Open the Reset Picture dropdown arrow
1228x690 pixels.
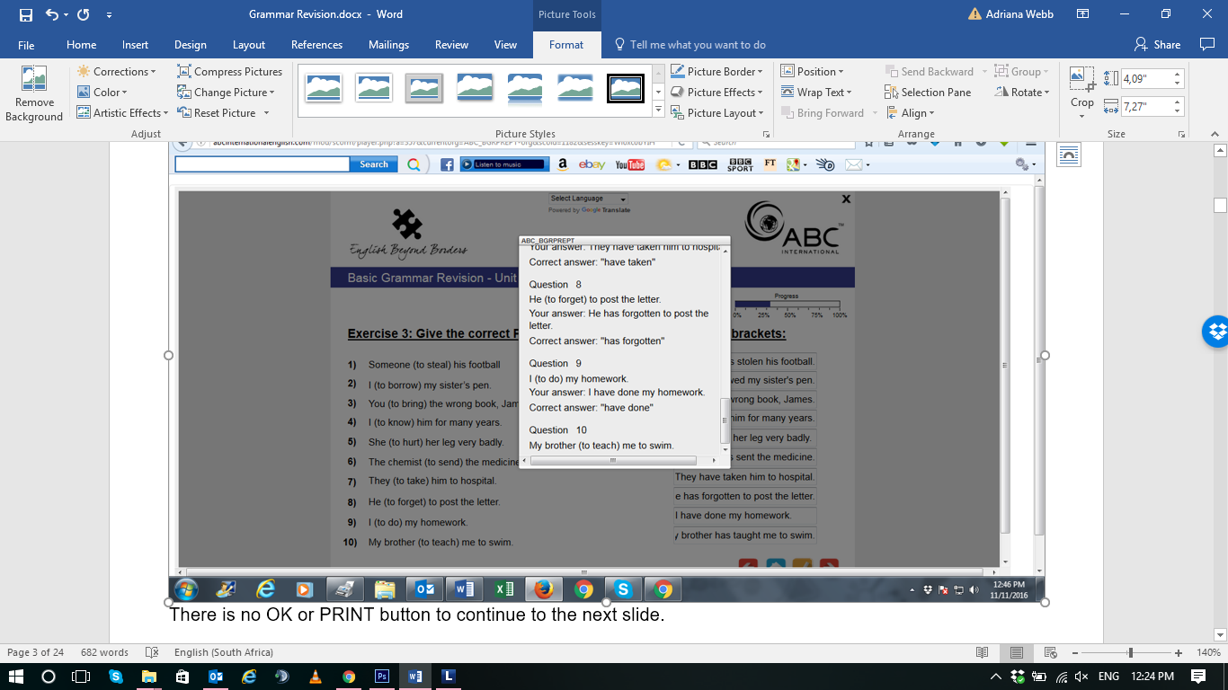pos(266,113)
